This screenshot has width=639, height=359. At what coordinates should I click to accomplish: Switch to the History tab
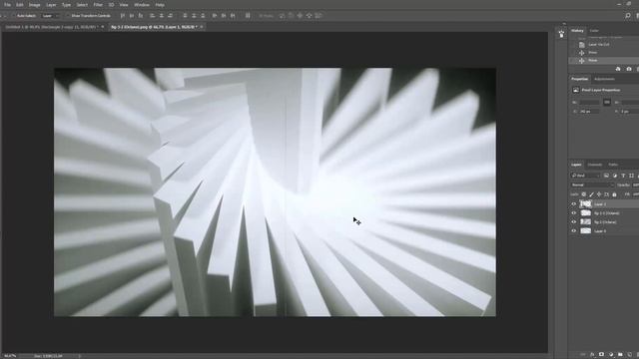[x=577, y=31]
